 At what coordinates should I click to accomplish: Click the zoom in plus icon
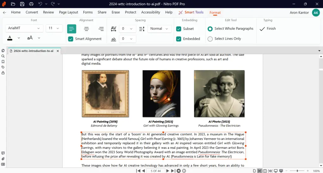pyautogui.click(x=308, y=171)
